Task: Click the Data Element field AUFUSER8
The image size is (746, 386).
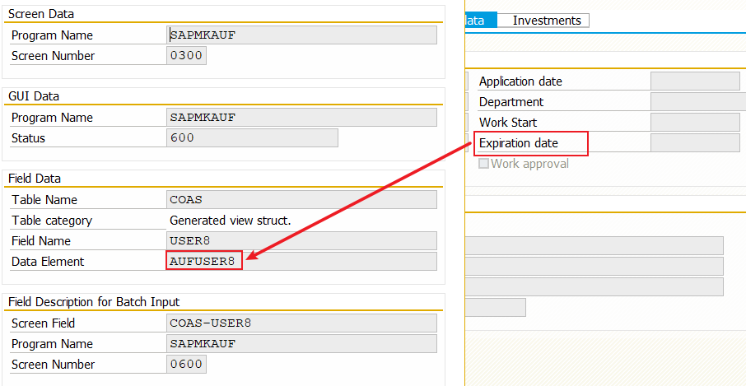Action: tap(301, 261)
